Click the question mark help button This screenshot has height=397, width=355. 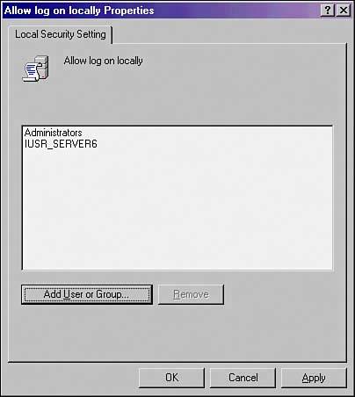328,11
